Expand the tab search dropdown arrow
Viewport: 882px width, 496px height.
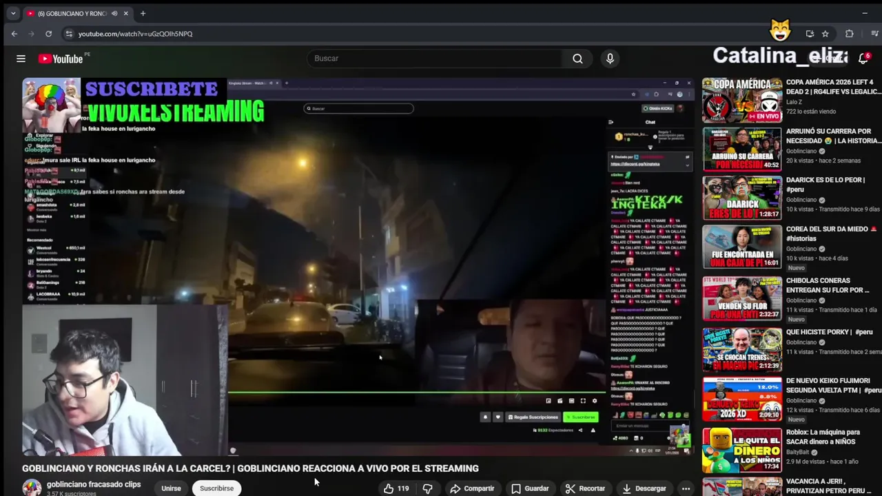pyautogui.click(x=12, y=13)
